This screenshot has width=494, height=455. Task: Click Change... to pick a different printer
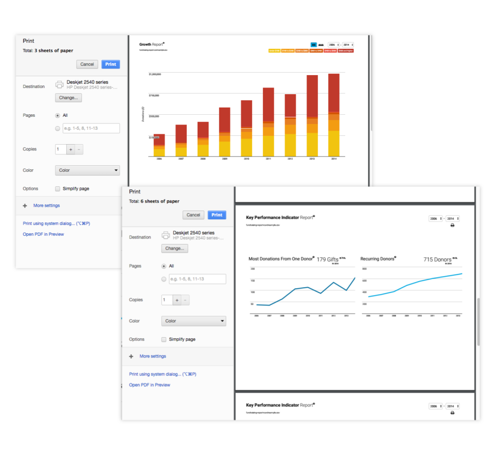point(174,248)
